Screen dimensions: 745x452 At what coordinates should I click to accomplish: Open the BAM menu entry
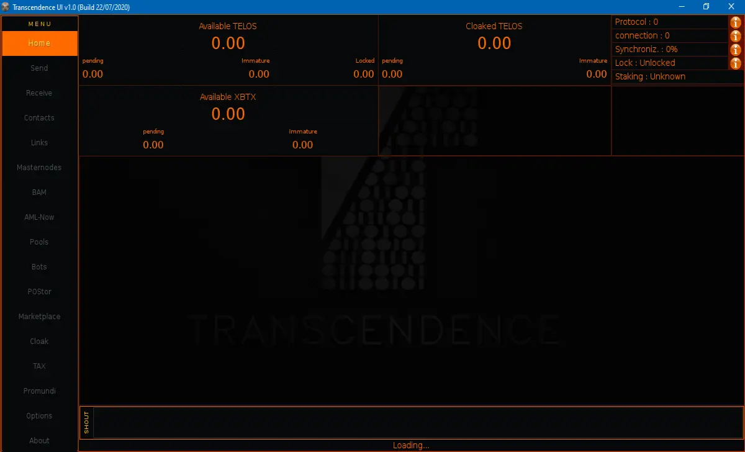coord(39,192)
